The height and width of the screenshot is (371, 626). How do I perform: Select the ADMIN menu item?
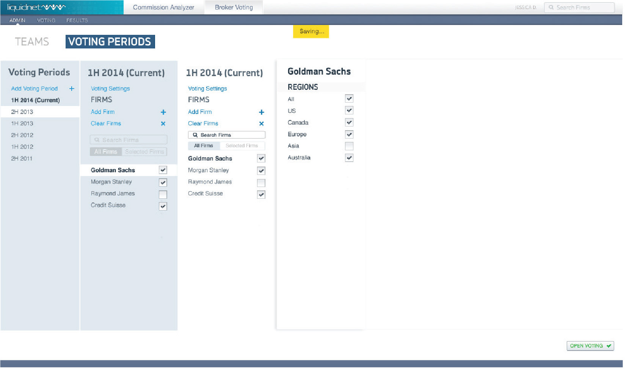[17, 20]
